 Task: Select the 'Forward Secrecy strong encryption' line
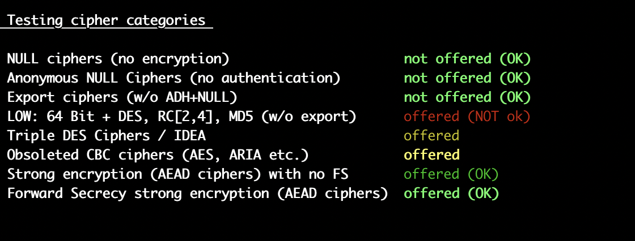pyautogui.click(x=198, y=193)
